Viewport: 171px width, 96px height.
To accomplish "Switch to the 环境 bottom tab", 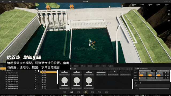I will click(x=79, y=92).
